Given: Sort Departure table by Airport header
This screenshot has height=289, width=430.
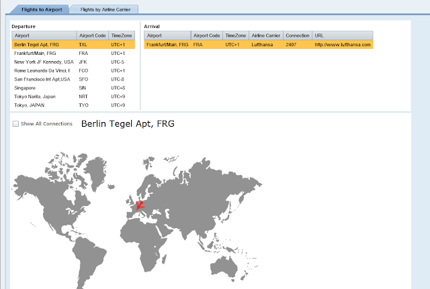Looking at the screenshot, I should pos(44,36).
